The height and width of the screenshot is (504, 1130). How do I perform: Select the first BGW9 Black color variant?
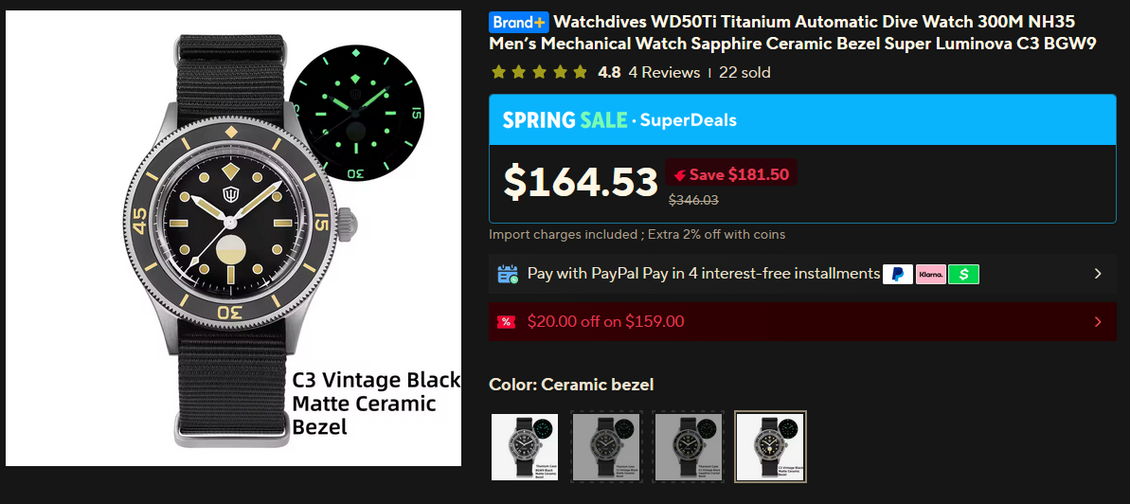click(x=525, y=446)
